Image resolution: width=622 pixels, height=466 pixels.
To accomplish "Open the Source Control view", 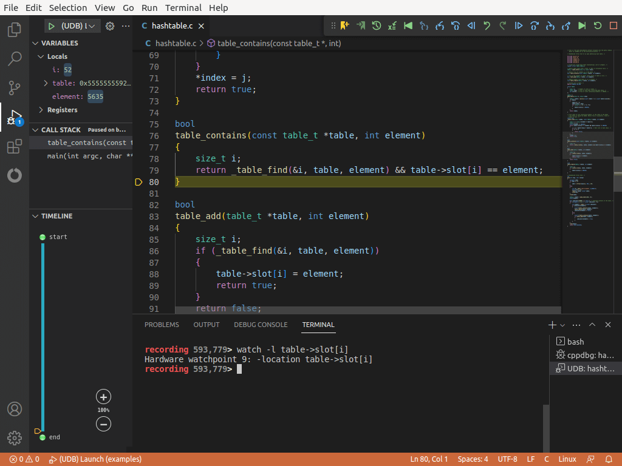I will coord(15,88).
